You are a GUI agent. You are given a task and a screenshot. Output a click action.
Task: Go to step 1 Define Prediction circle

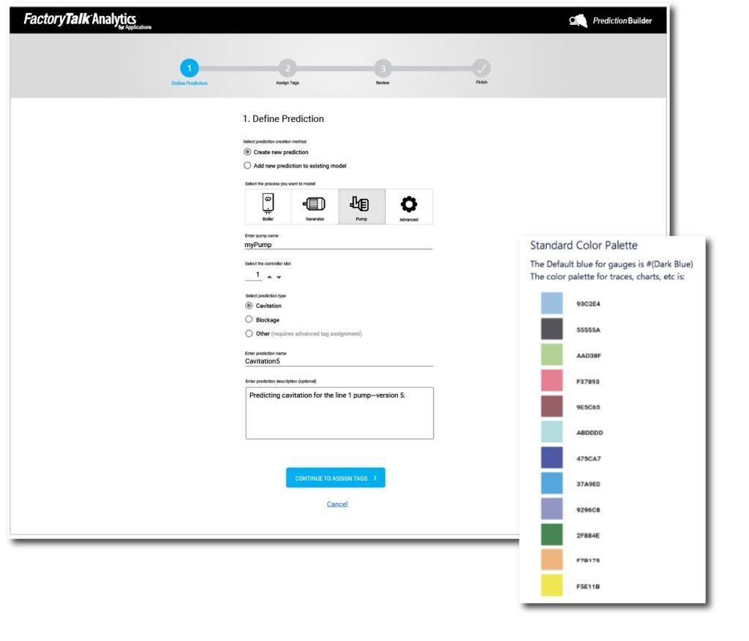(189, 68)
